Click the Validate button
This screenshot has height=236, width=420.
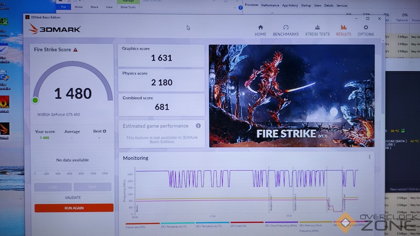pyautogui.click(x=73, y=197)
